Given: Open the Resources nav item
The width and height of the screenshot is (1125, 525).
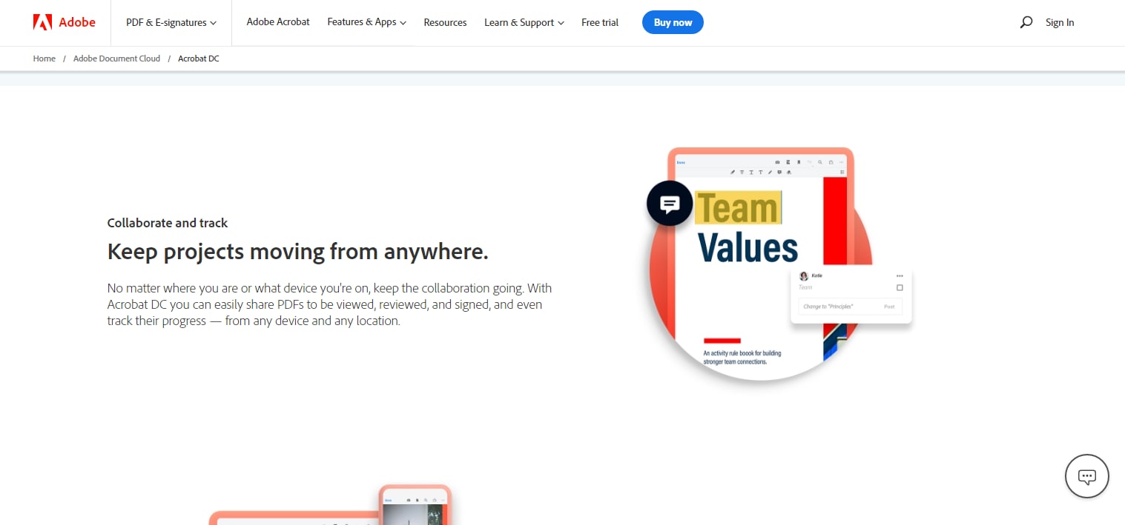Looking at the screenshot, I should pyautogui.click(x=445, y=22).
